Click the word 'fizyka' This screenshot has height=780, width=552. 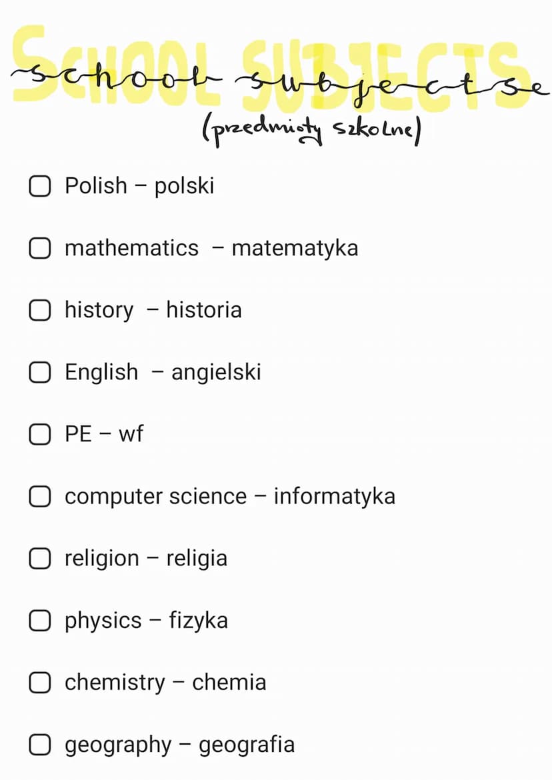[x=198, y=621]
